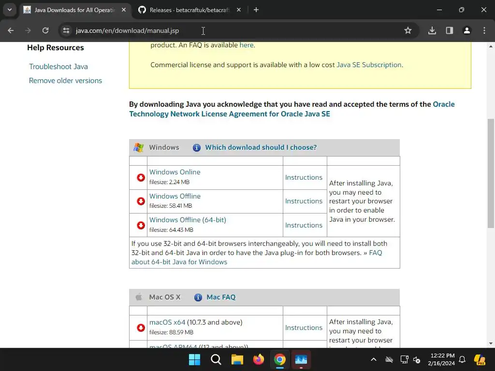Bookmark this page with the star icon
This screenshot has width=495, height=371.
point(408,30)
